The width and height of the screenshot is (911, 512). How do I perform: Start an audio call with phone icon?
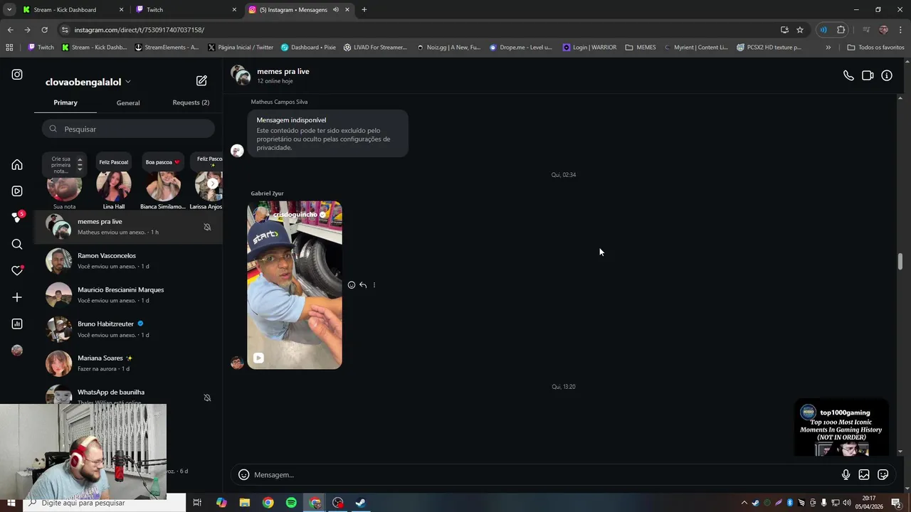tap(848, 75)
